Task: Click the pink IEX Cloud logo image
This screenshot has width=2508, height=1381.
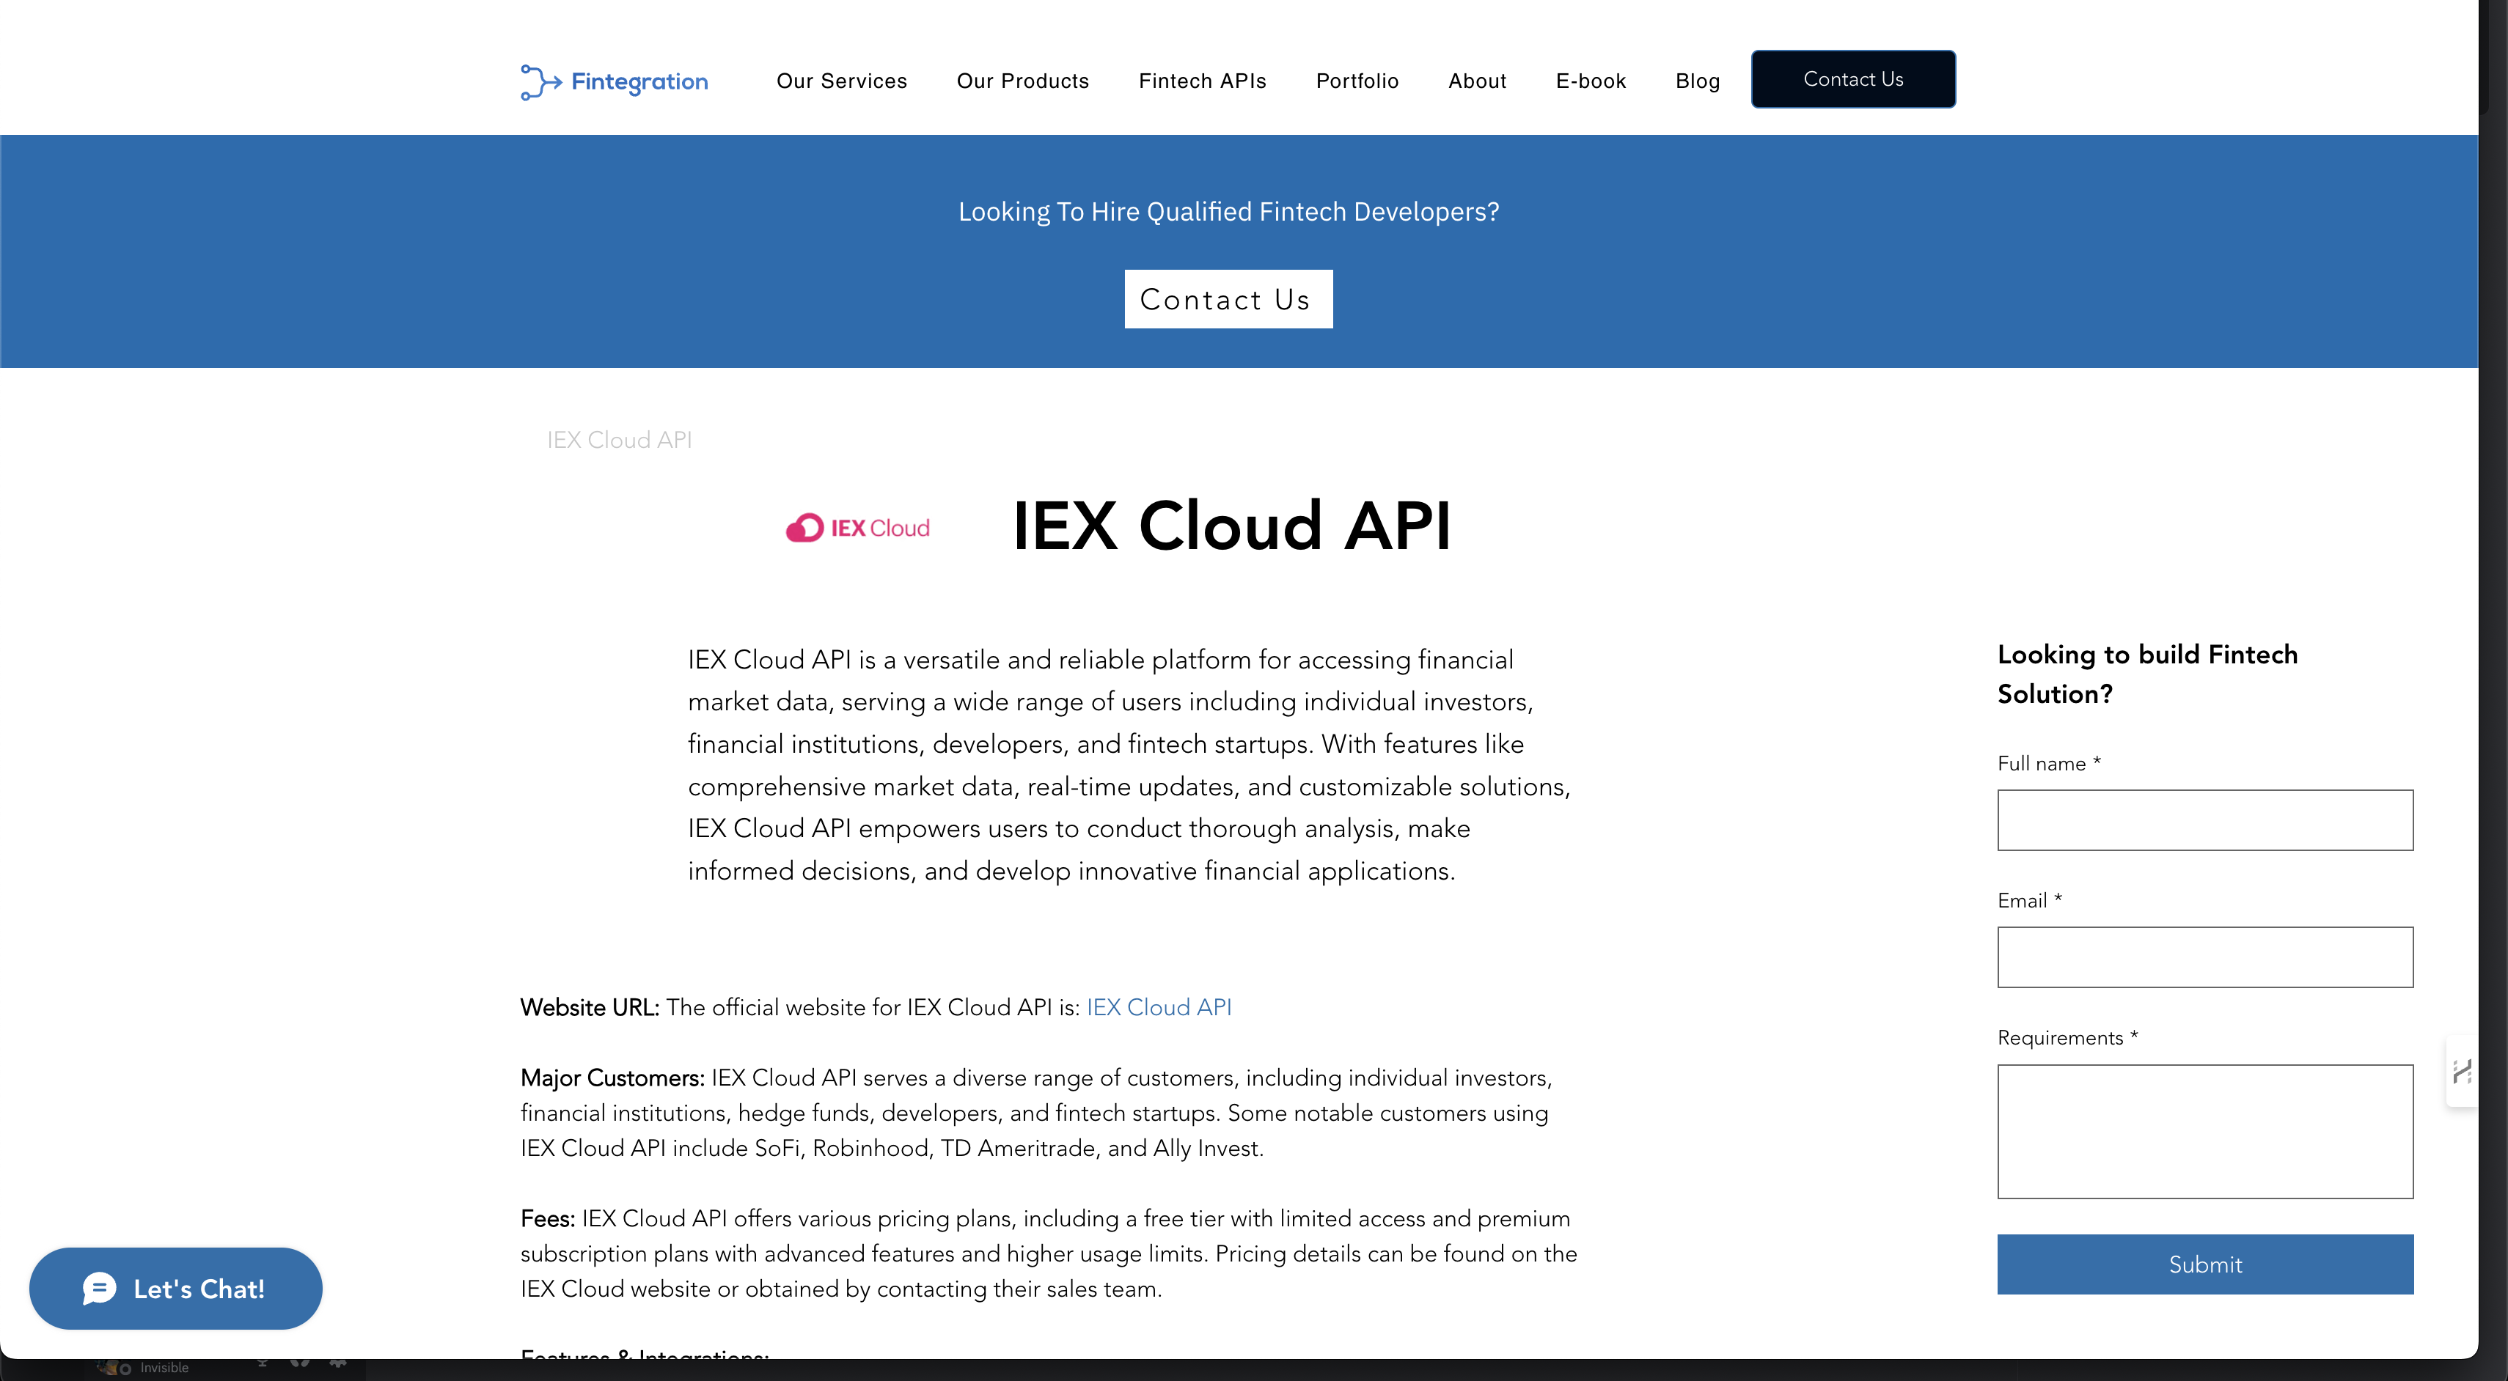Action: pos(858,528)
